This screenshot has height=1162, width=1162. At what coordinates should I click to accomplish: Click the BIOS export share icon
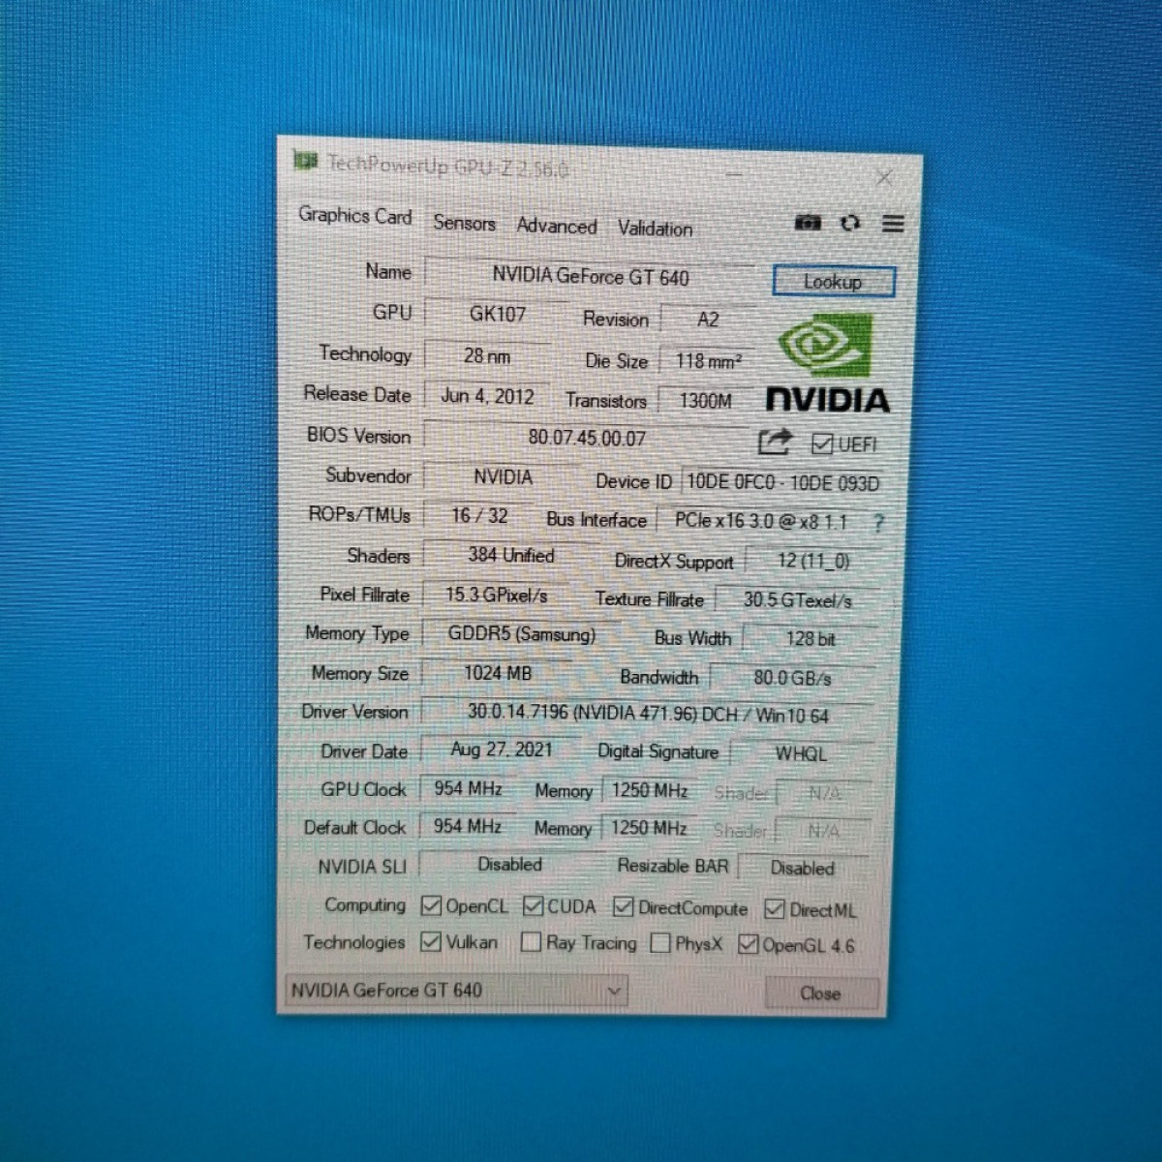click(775, 443)
